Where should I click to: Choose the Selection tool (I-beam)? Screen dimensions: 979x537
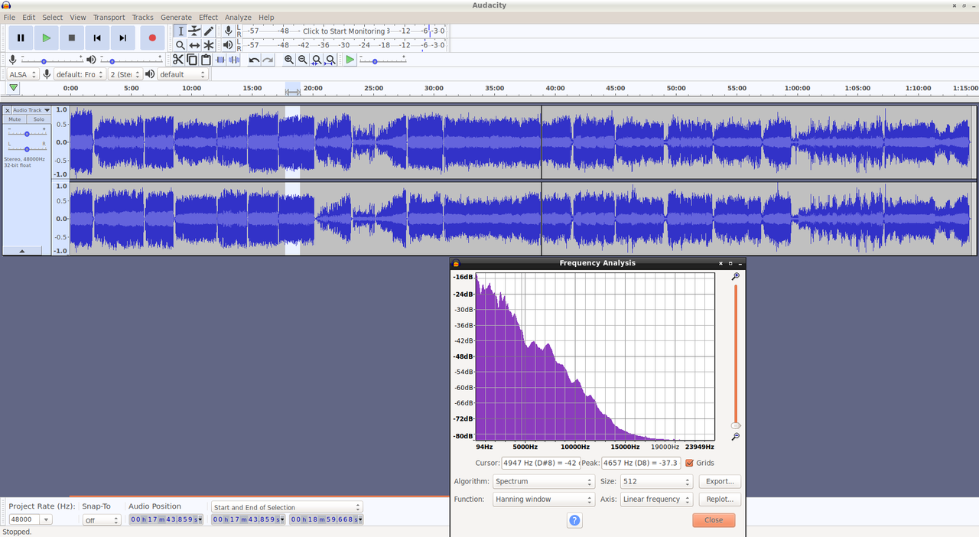(181, 31)
